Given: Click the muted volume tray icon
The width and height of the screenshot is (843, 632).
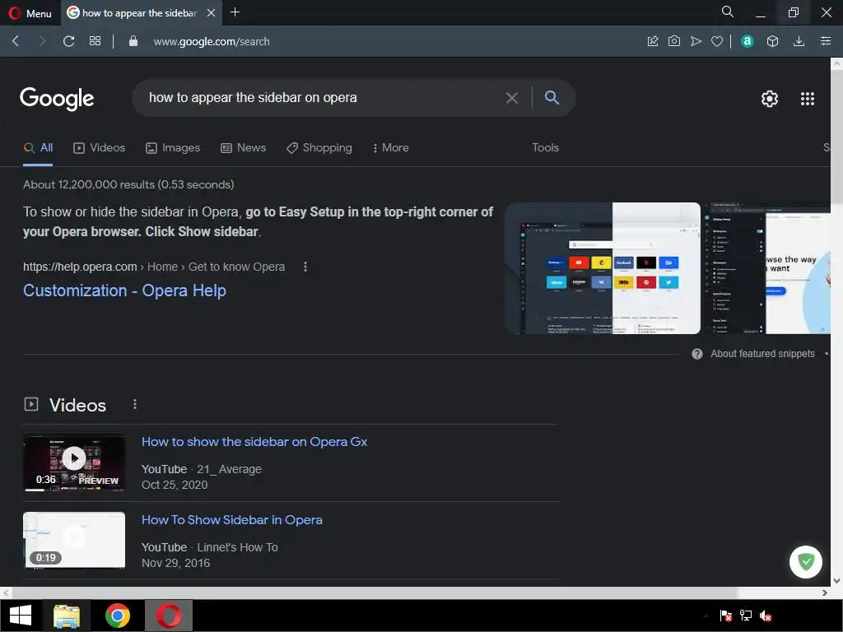Looking at the screenshot, I should pyautogui.click(x=766, y=616).
